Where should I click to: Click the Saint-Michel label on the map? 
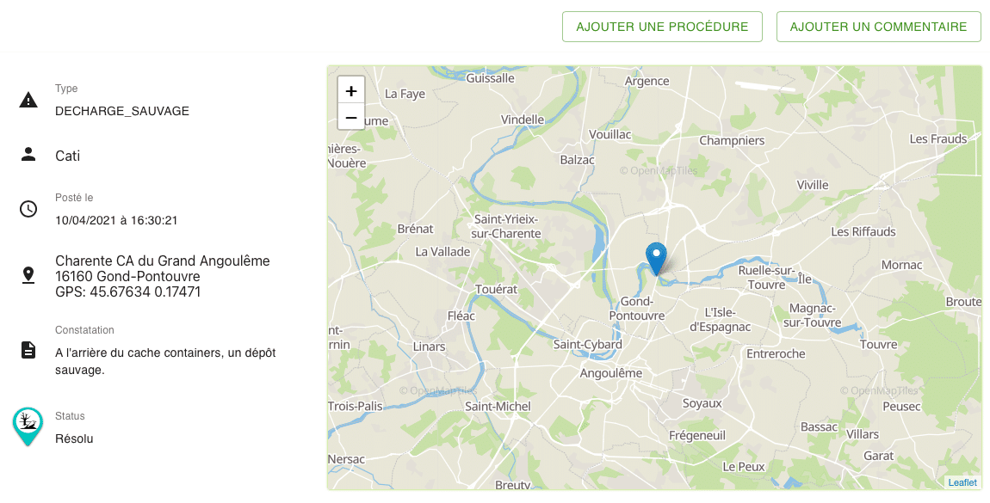[498, 406]
